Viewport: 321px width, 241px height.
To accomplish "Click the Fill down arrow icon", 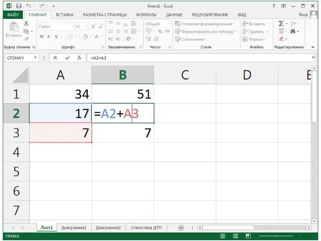I will pyautogui.click(x=281, y=31).
